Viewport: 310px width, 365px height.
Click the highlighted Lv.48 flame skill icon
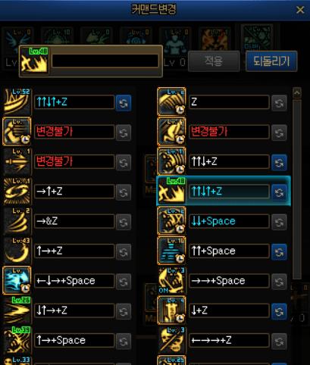tap(171, 191)
